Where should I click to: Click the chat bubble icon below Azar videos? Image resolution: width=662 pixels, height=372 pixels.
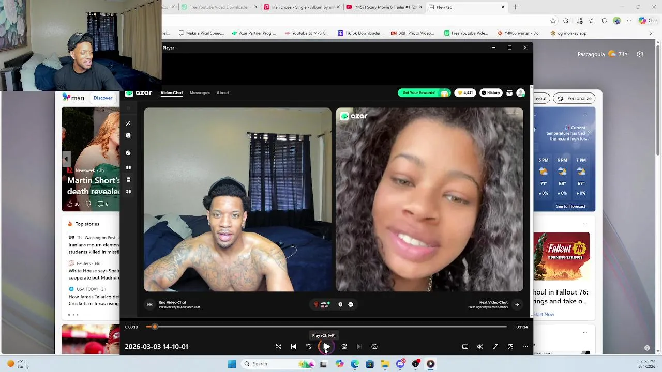click(351, 304)
